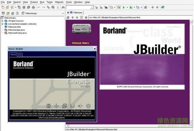The width and height of the screenshot is (194, 131).
Task: Open the Release Notes link
Action: pyautogui.click(x=80, y=43)
